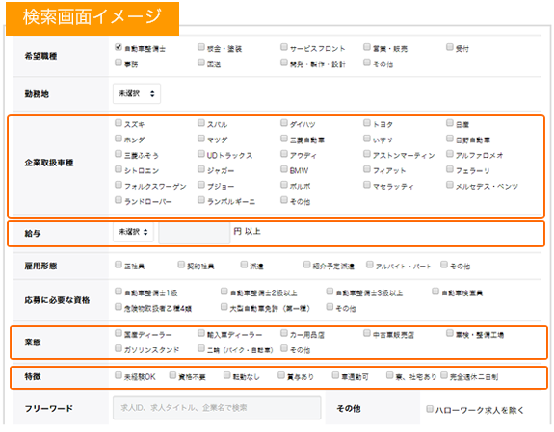The width and height of the screenshot is (554, 432).
Task: Select the 日野自動車 checkbox
Action: click(x=450, y=139)
